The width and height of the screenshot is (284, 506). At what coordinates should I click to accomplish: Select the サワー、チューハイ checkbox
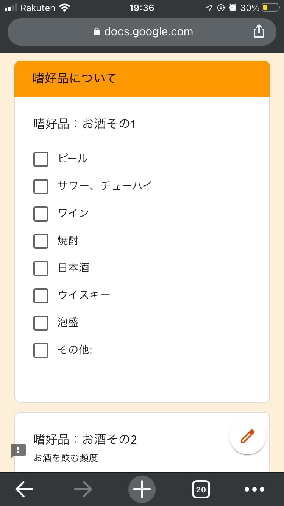(41, 187)
